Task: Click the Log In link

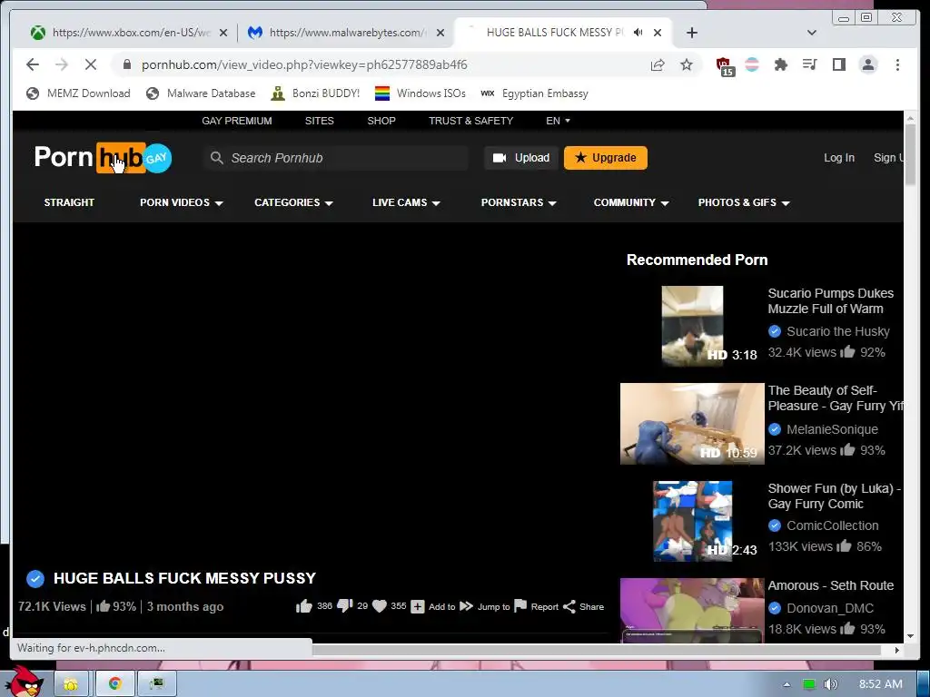Action: pyautogui.click(x=838, y=158)
